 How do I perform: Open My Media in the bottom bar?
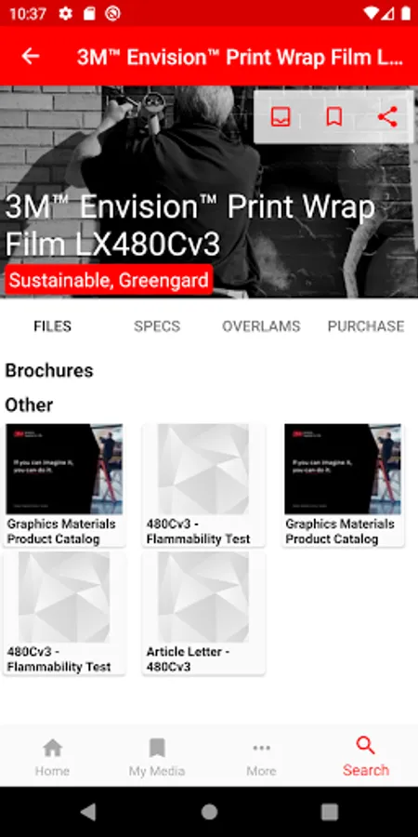[x=157, y=757]
